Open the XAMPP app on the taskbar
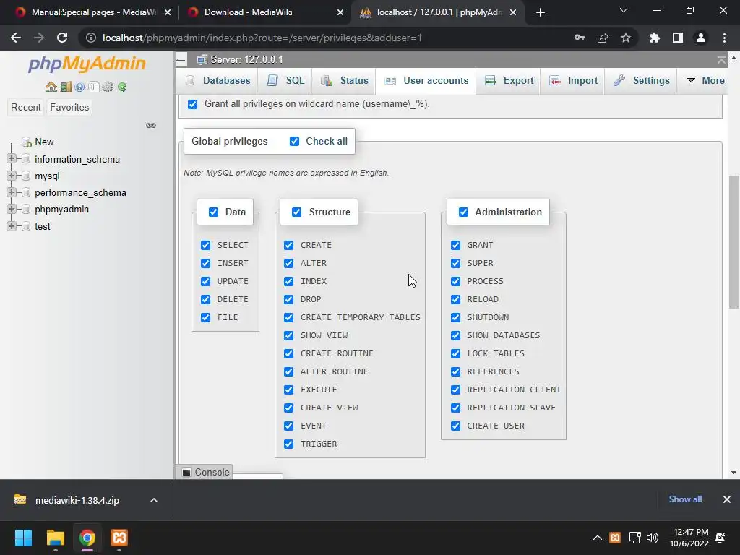Screen dimensions: 740x555 click(119, 538)
